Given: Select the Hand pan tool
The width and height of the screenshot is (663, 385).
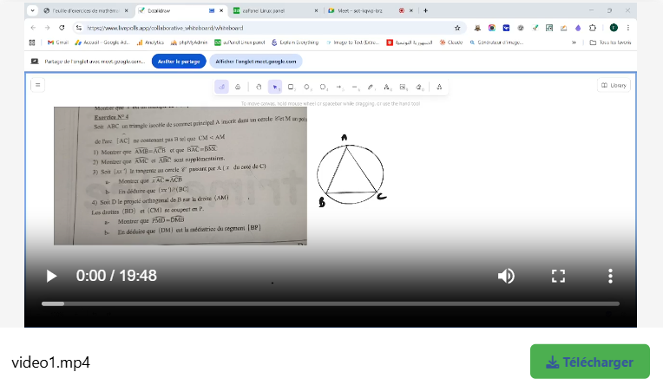Looking at the screenshot, I should [x=259, y=87].
